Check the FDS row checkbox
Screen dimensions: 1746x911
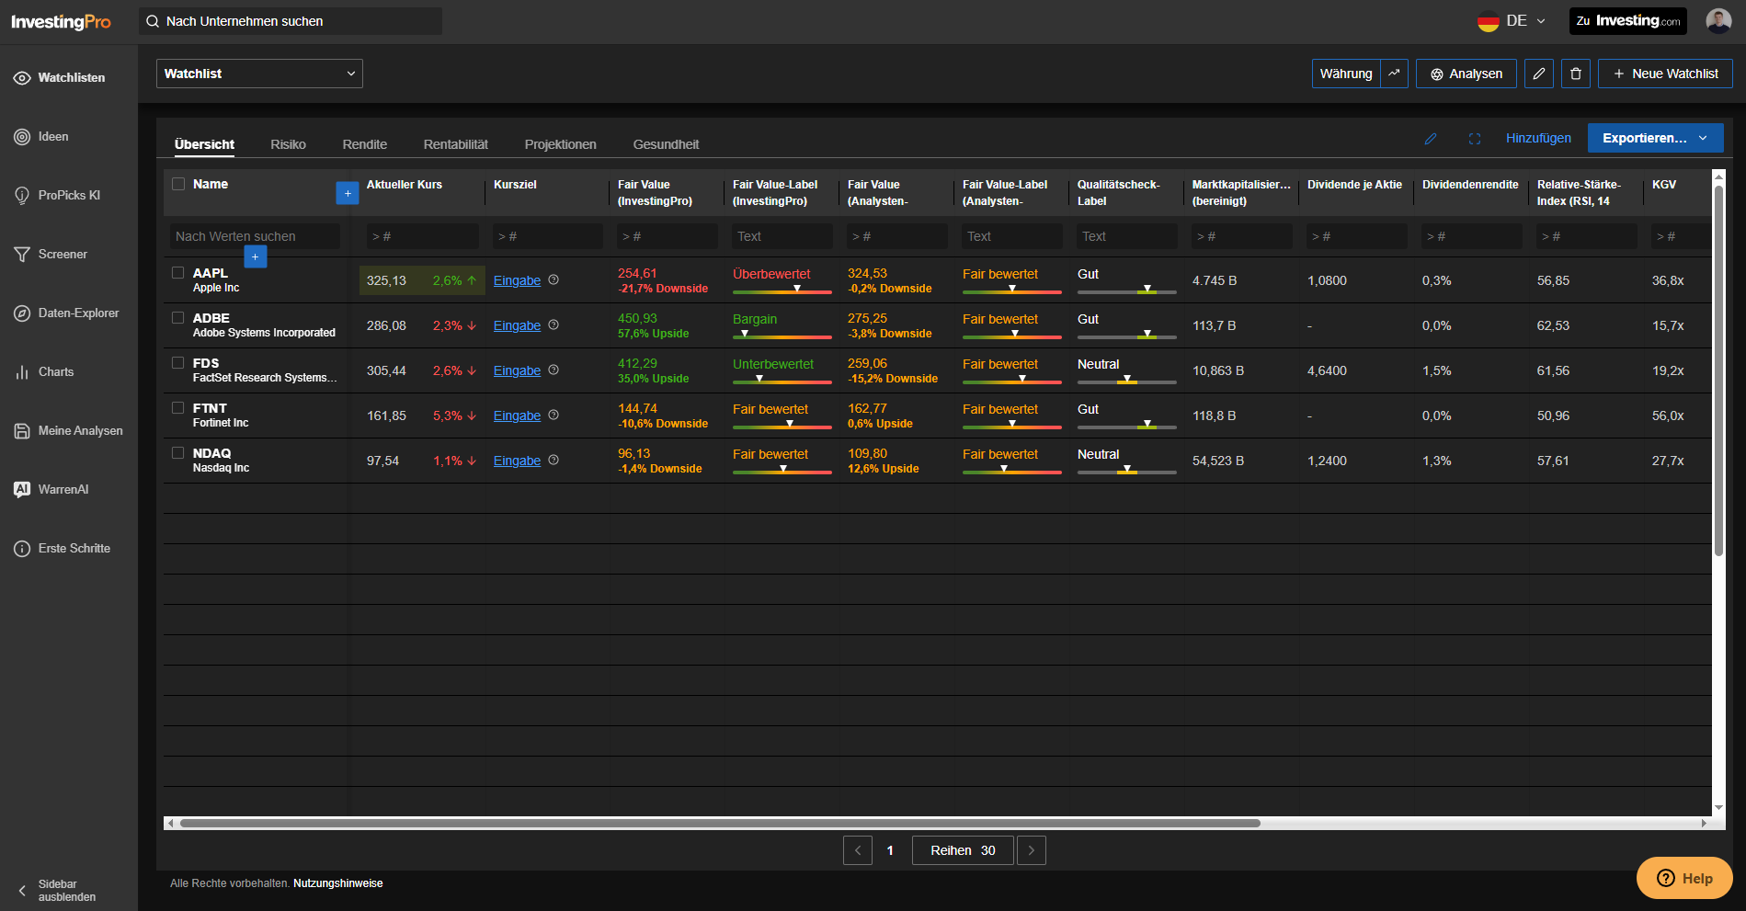point(178,362)
